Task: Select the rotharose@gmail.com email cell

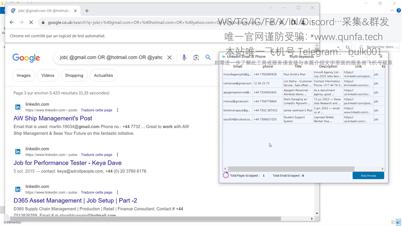Action: click(238, 83)
